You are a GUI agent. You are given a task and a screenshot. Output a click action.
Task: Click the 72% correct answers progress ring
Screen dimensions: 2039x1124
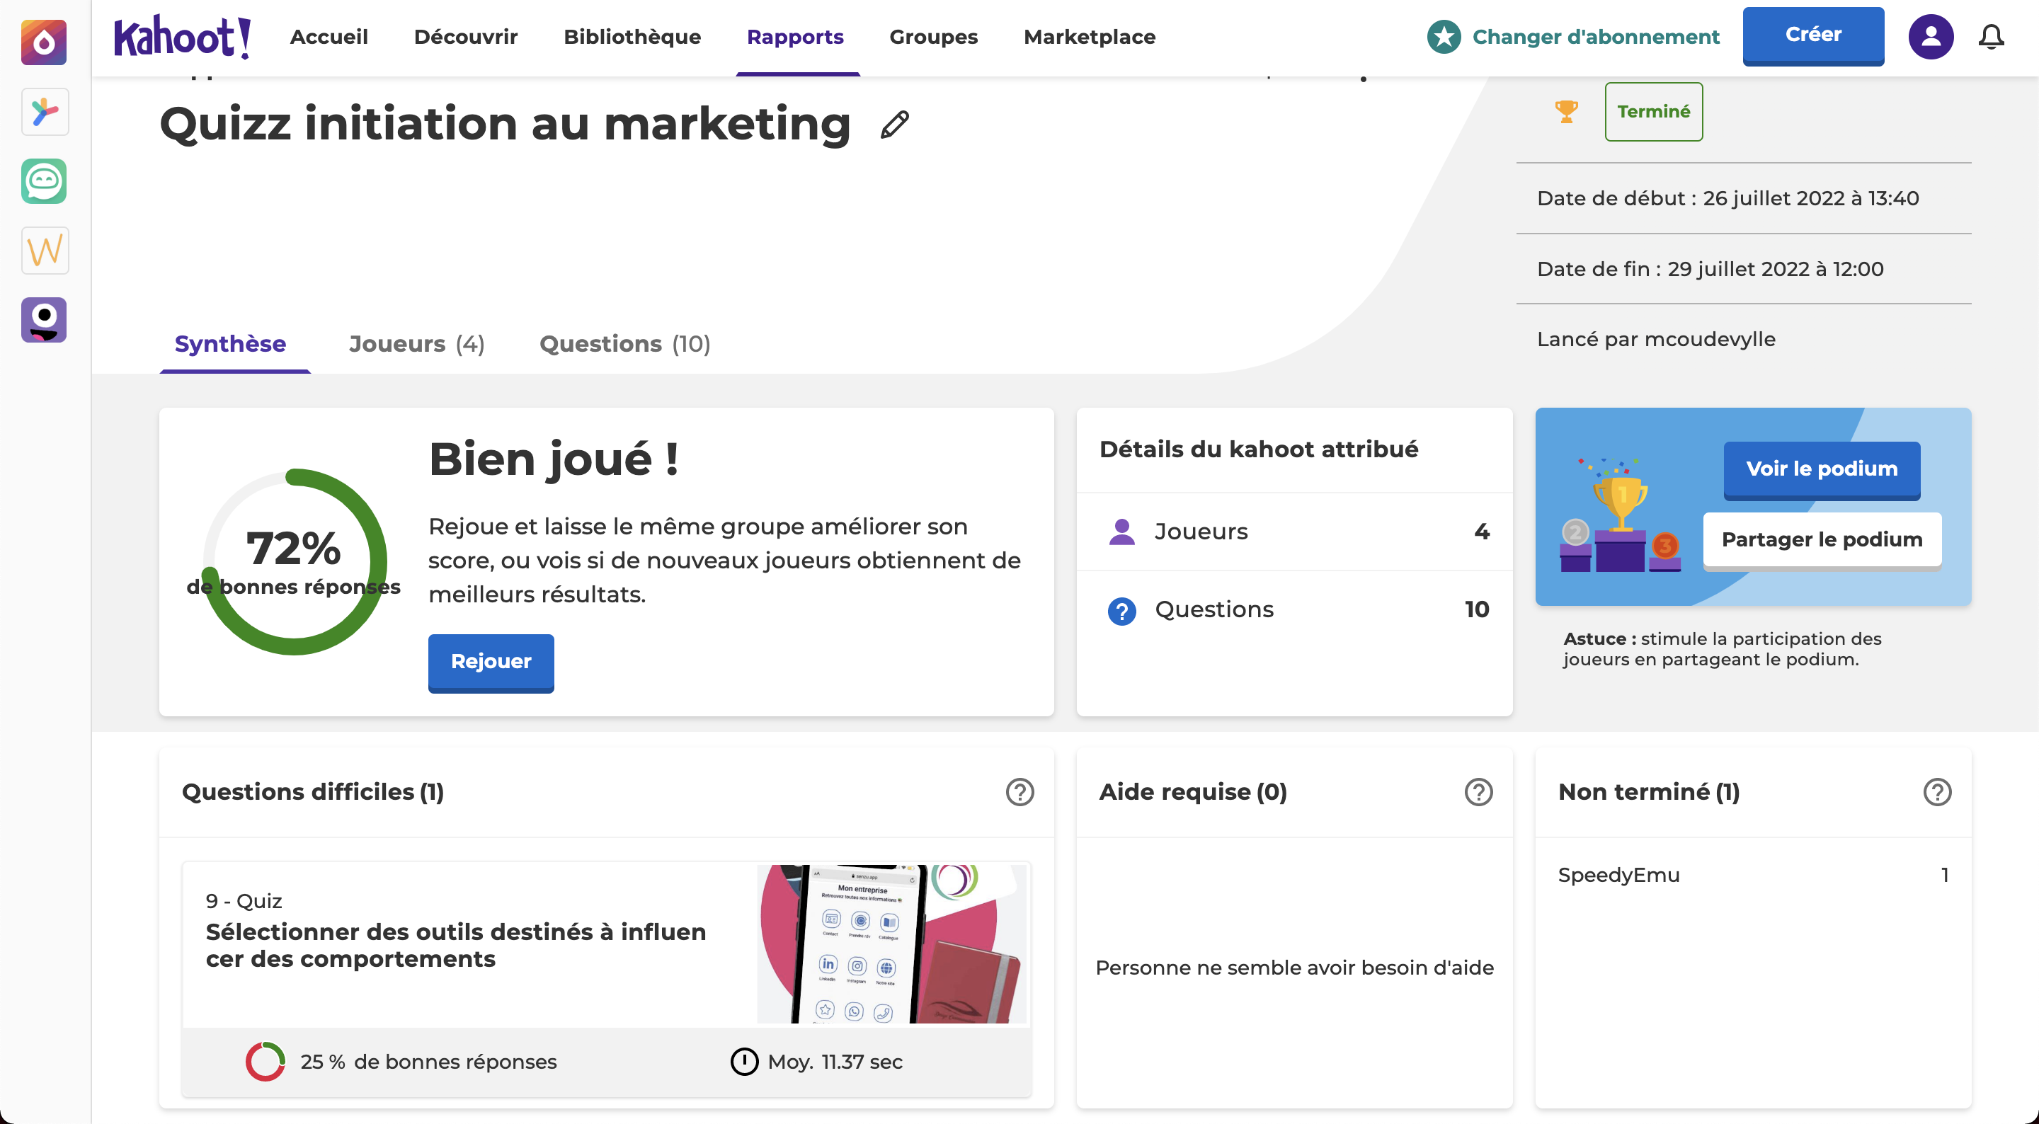294,562
